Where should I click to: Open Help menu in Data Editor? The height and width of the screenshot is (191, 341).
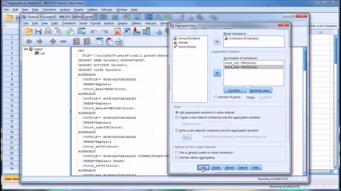tap(134, 10)
